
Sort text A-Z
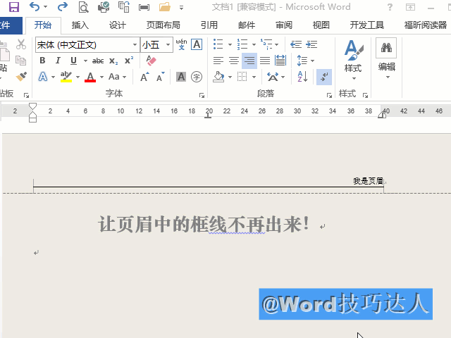click(x=302, y=77)
